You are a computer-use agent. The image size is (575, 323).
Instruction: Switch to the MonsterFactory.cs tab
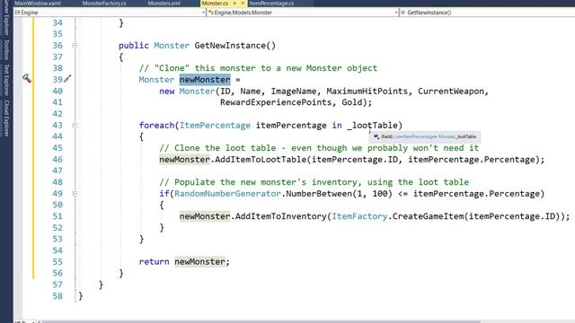(x=104, y=4)
